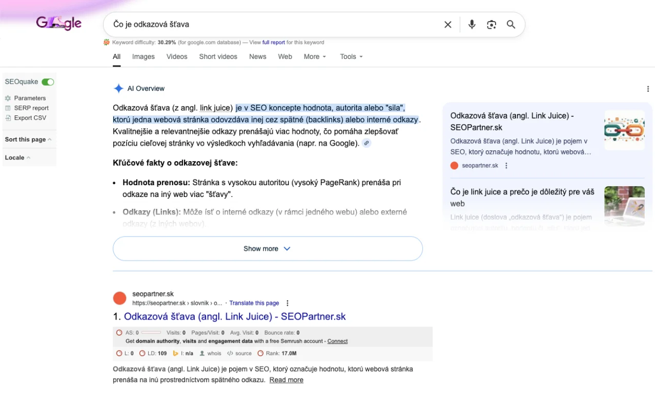Open AI Overview three-dot options menu
Image resolution: width=655 pixels, height=394 pixels.
648,89
